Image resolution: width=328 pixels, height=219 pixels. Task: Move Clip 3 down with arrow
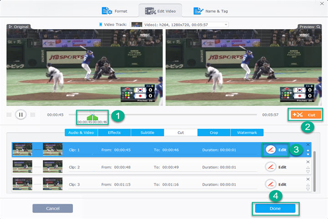point(308,189)
